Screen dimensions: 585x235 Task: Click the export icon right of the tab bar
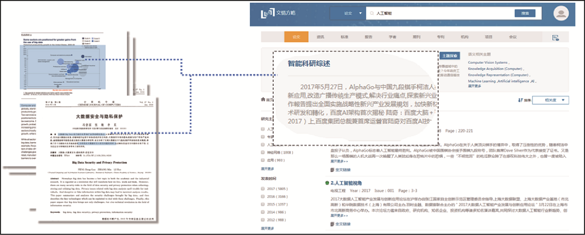(556, 37)
